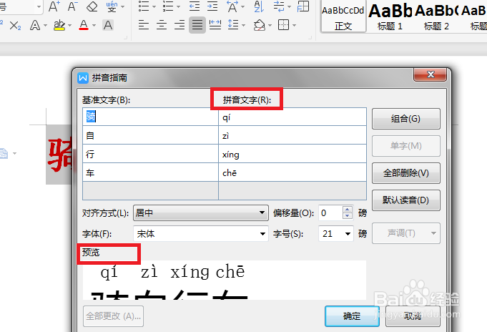Click the paragraph shading paint bucket icon

pos(259,25)
